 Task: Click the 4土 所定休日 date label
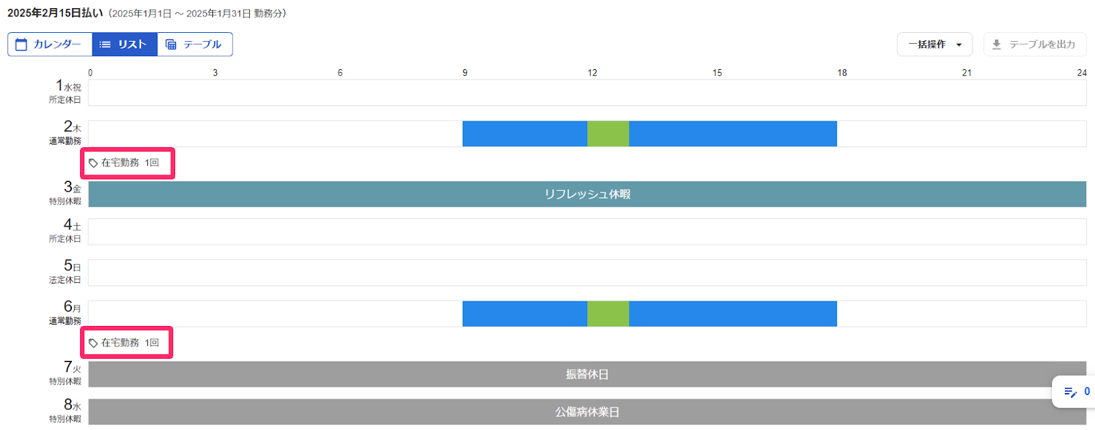tap(65, 231)
